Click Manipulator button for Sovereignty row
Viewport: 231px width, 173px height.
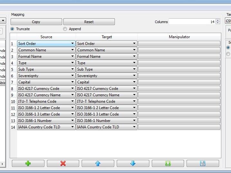pos(179,76)
